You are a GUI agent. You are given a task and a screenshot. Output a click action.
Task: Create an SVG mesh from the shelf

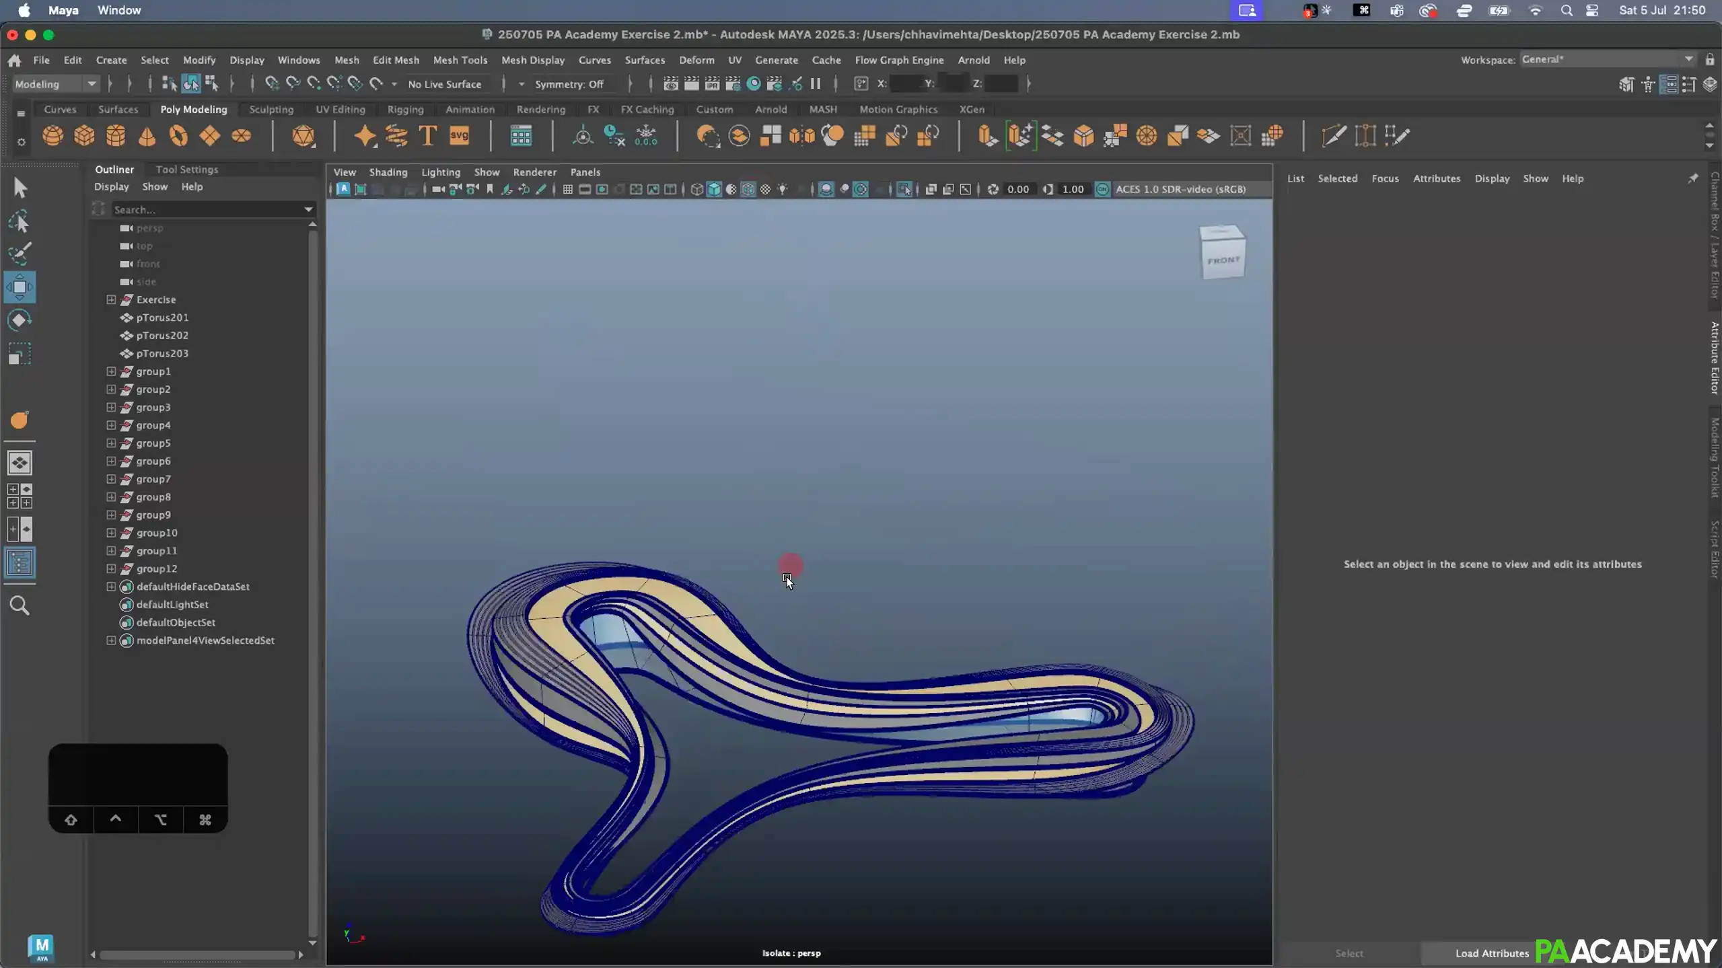click(458, 136)
